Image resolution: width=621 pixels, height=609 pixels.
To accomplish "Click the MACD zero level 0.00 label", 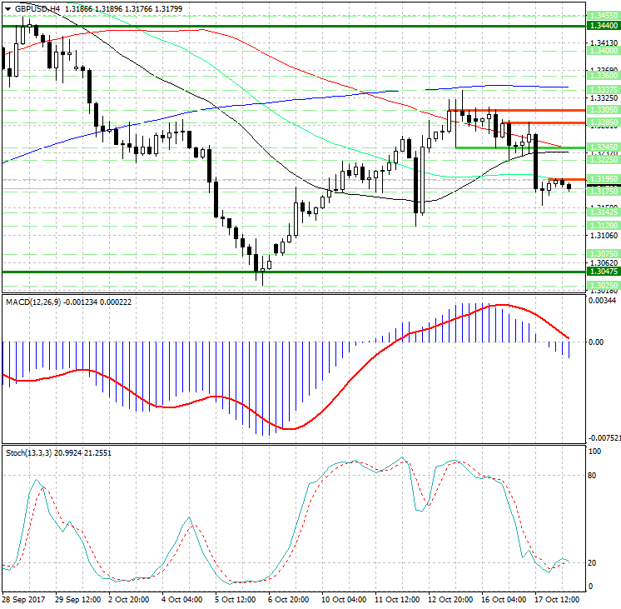I will tap(596, 342).
